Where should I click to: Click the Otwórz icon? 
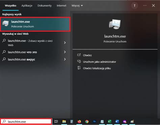pyautogui.click(x=79, y=55)
